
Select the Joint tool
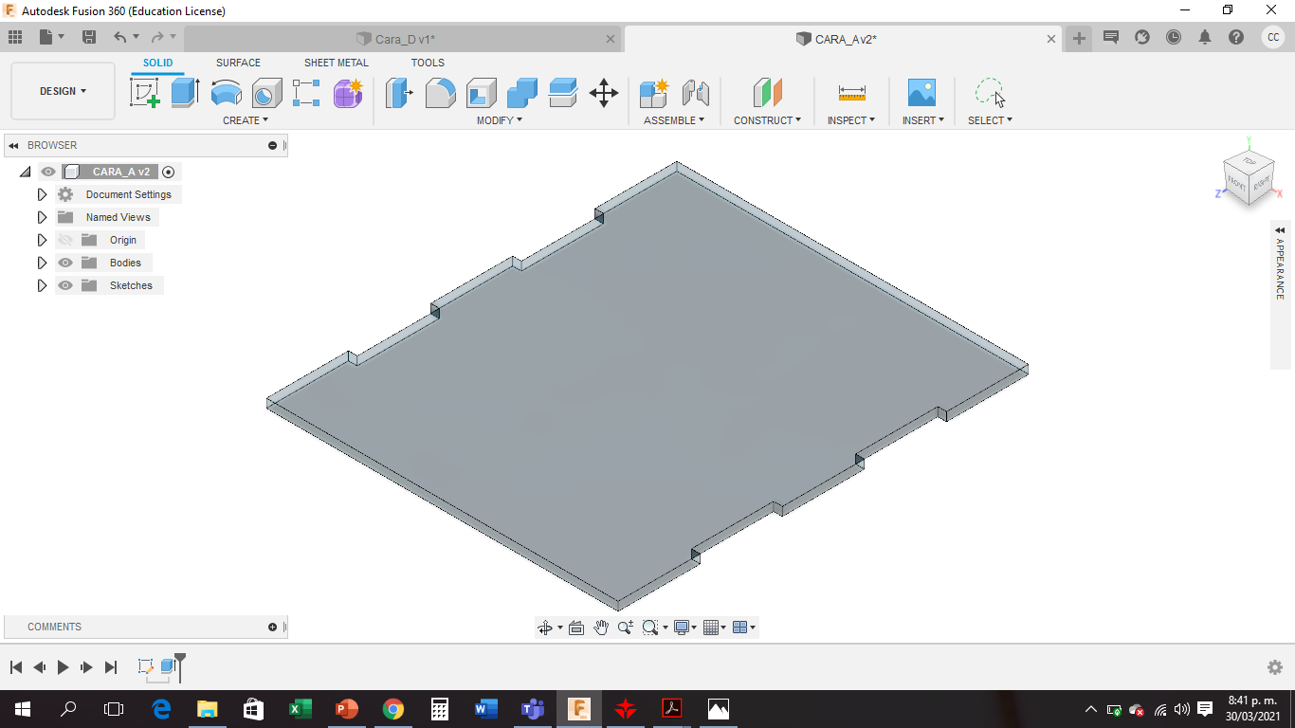[x=696, y=93]
